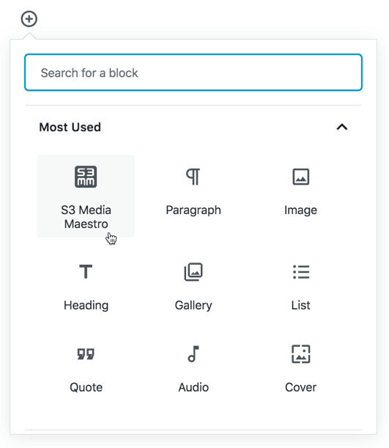Click the Paragraph block label
389x448 pixels.
(x=193, y=210)
